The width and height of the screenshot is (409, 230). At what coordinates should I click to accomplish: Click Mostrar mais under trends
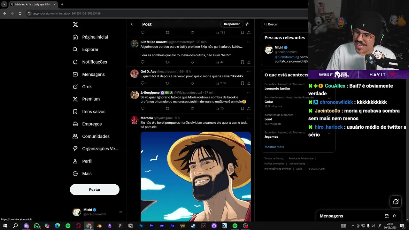click(x=274, y=147)
